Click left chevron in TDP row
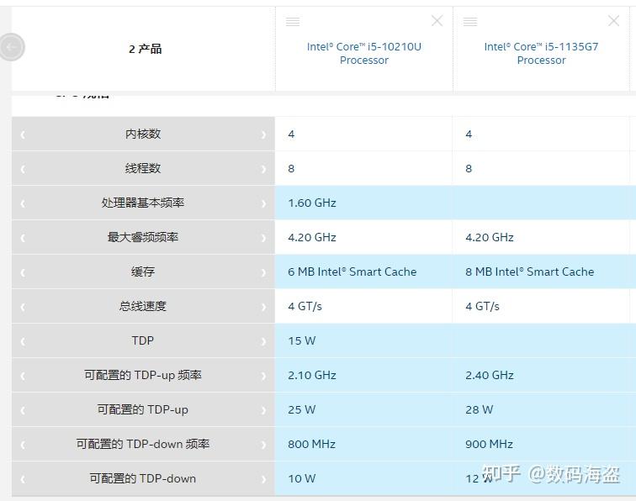The width and height of the screenshot is (636, 501). pyautogui.click(x=23, y=341)
